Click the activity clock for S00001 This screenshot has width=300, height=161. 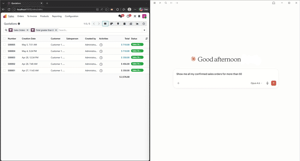point(101,71)
